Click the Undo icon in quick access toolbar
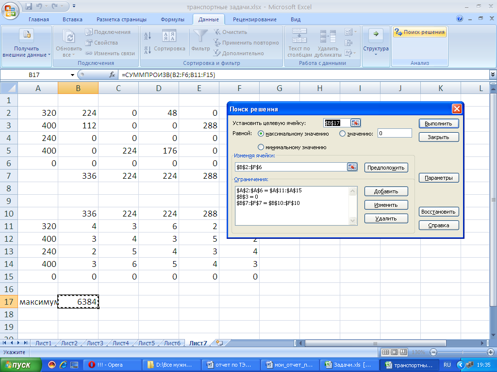This screenshot has width=497, height=372. [39, 6]
